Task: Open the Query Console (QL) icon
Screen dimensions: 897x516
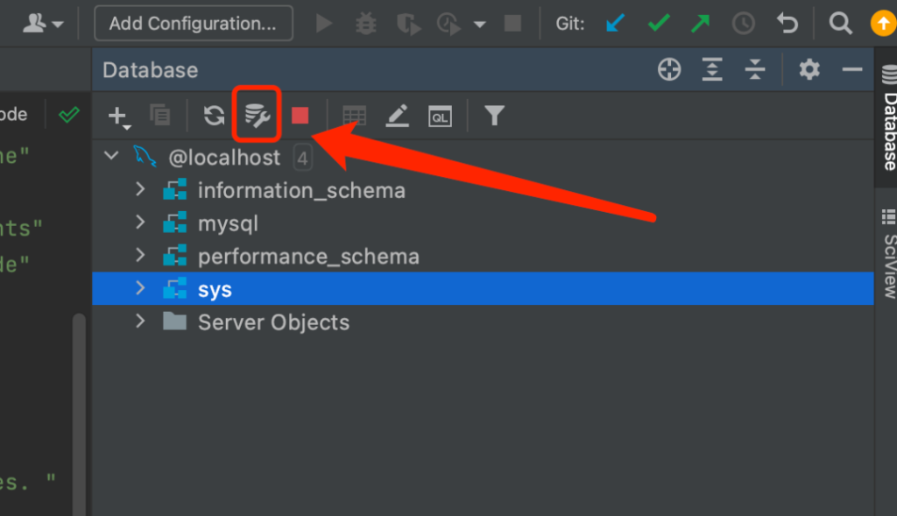Action: click(440, 116)
